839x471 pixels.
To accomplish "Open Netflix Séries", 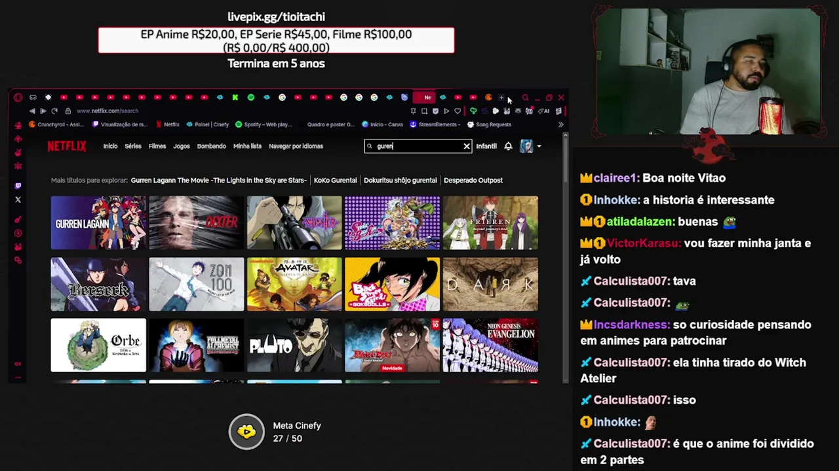I will pyautogui.click(x=133, y=147).
